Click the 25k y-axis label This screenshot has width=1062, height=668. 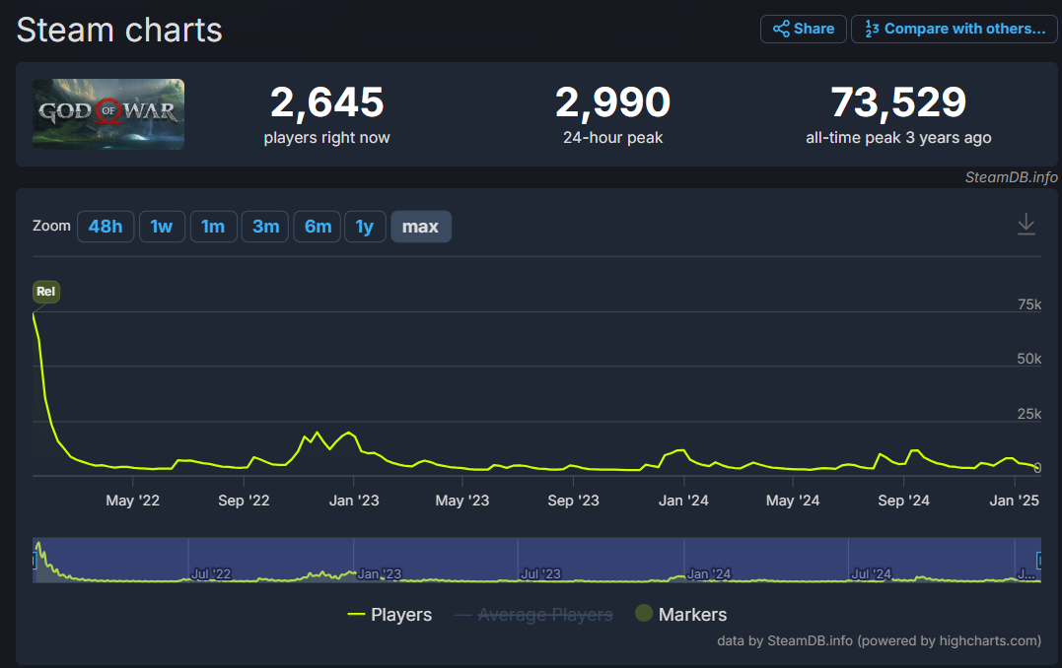click(1029, 414)
